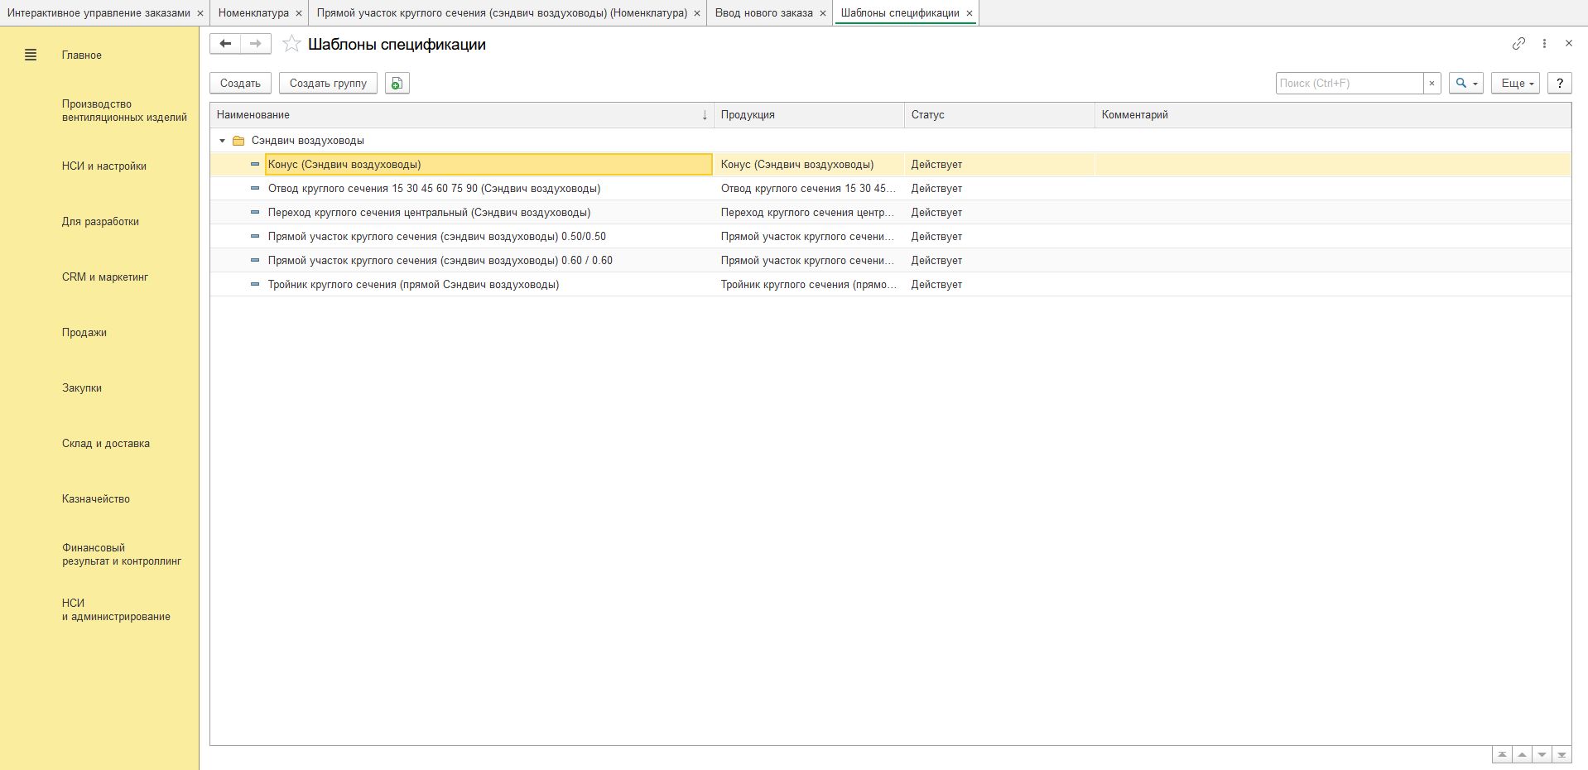Image resolution: width=1588 pixels, height=770 pixels.
Task: Copy link to this form icon
Action: point(1518,44)
